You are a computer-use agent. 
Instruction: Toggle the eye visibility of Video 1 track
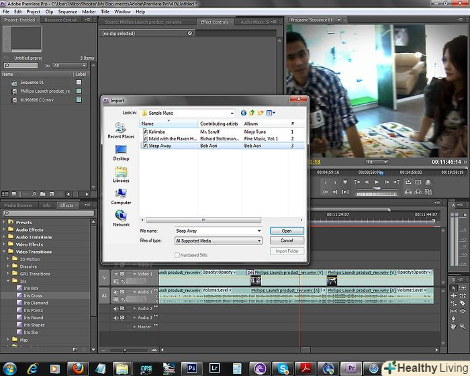(115, 274)
